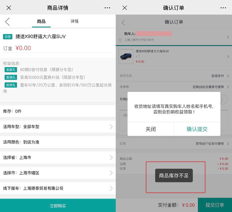Tap the 金融礼 benefit tag
The height and width of the screenshot is (212, 232).
tap(11, 70)
